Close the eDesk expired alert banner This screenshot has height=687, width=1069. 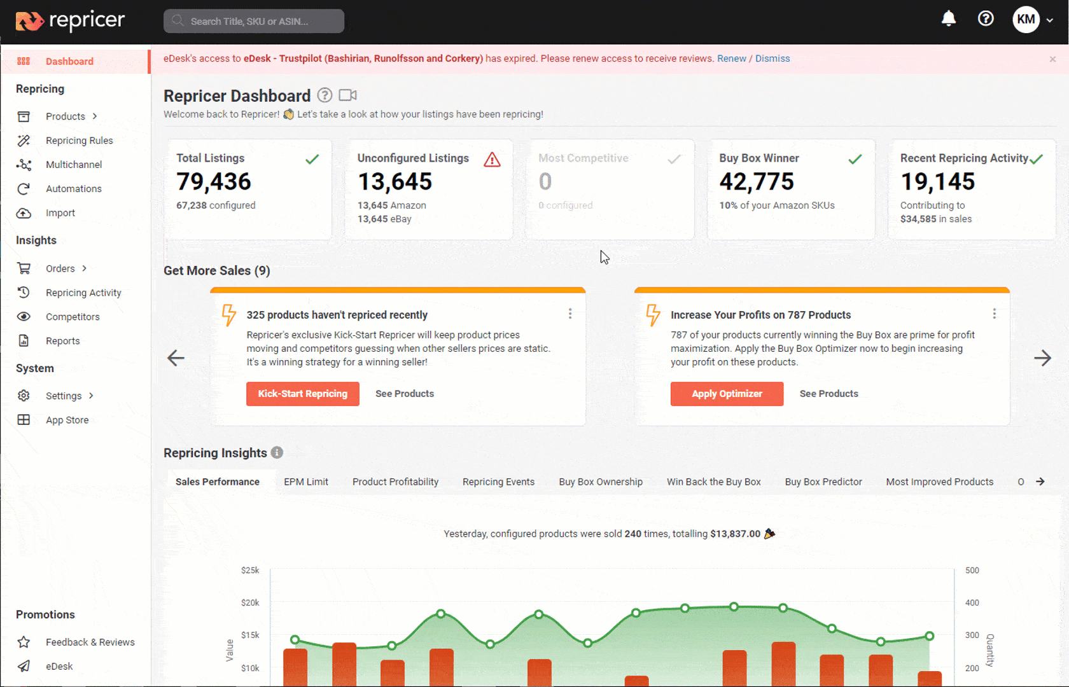pyautogui.click(x=1052, y=59)
